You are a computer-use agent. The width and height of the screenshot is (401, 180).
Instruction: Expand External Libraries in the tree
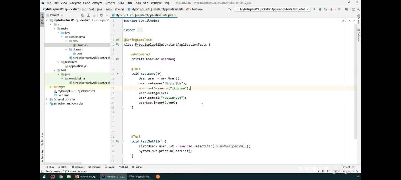click(x=47, y=99)
